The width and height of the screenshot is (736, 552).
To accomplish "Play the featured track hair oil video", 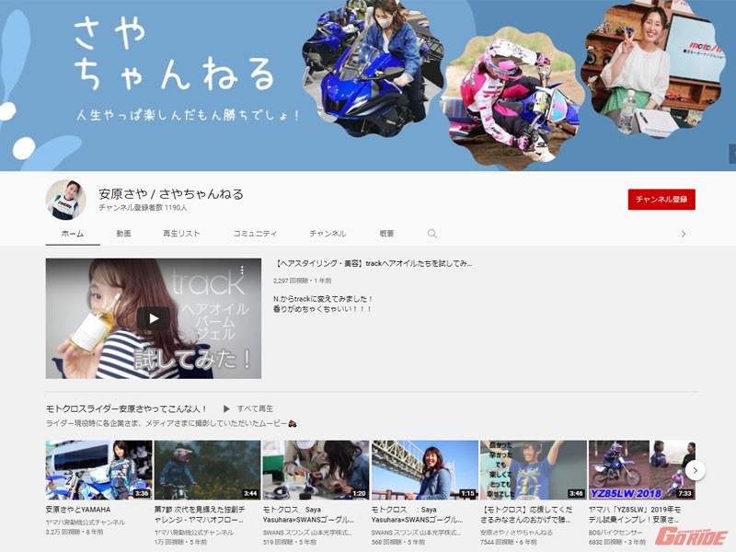I will pos(153,318).
